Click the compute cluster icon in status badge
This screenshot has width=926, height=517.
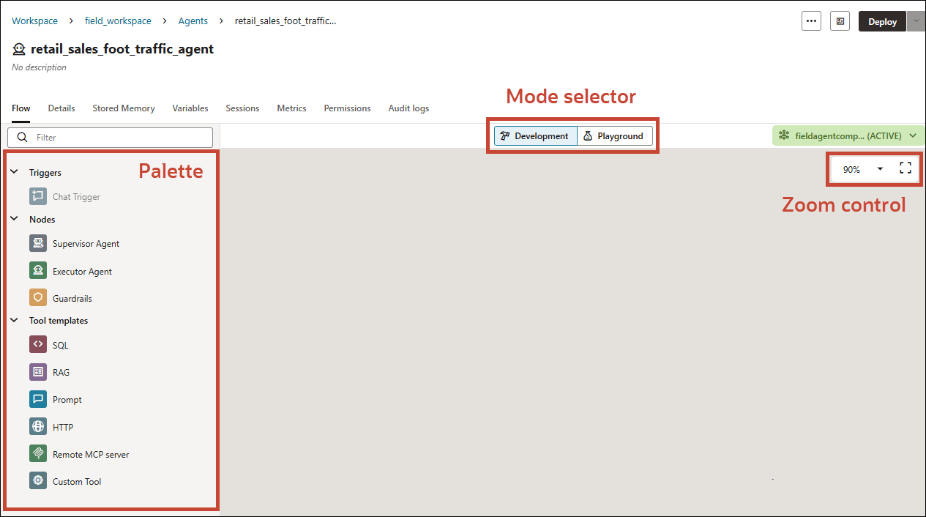tap(784, 135)
